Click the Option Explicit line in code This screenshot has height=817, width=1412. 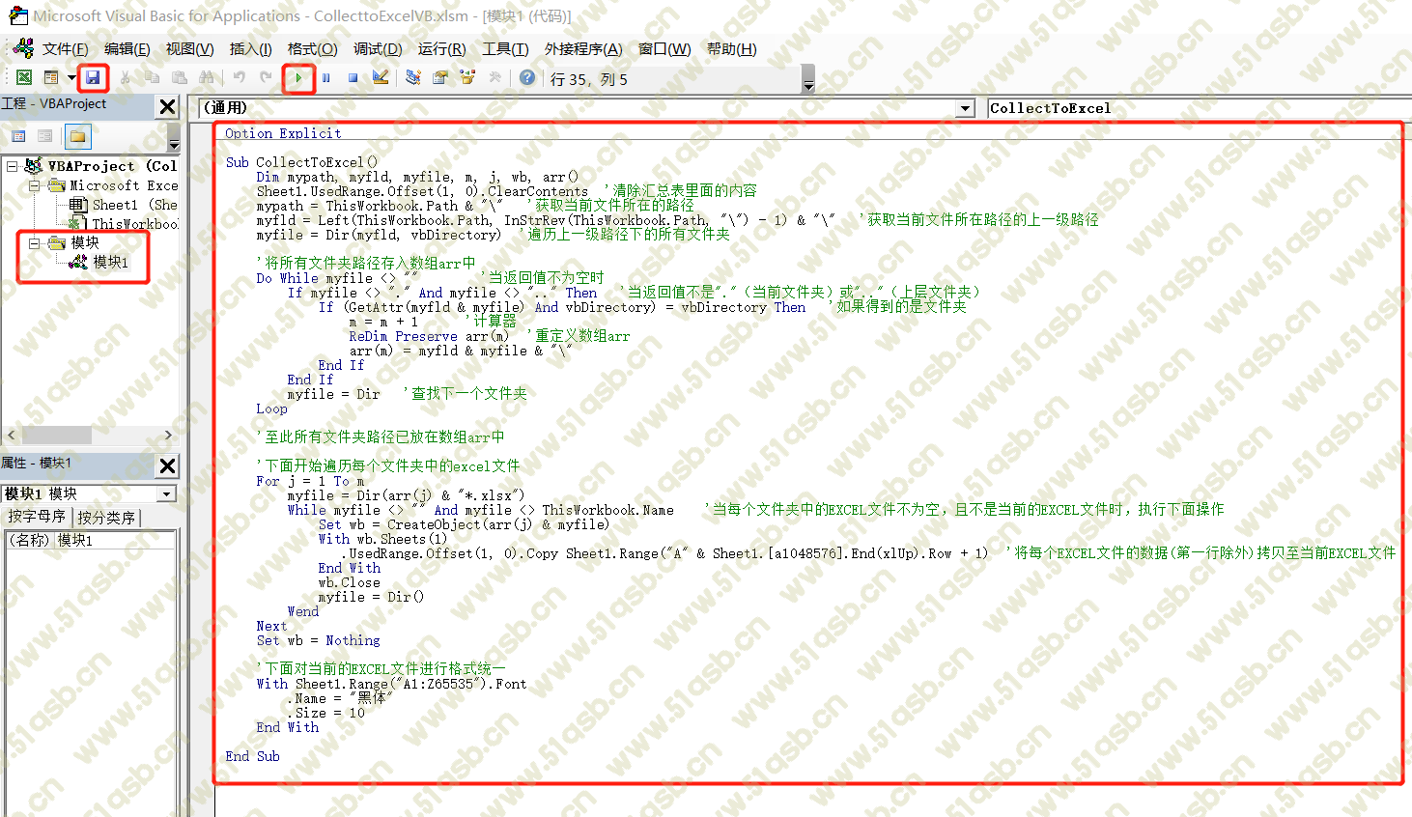pos(283,133)
